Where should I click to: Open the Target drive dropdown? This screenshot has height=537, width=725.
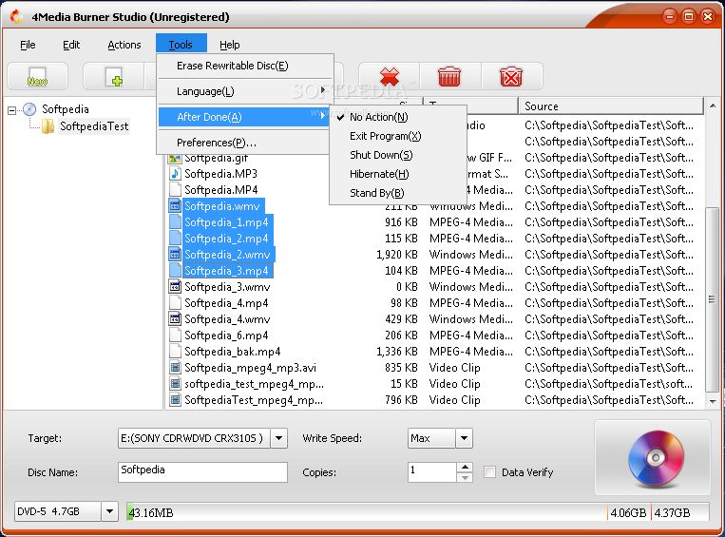point(278,438)
